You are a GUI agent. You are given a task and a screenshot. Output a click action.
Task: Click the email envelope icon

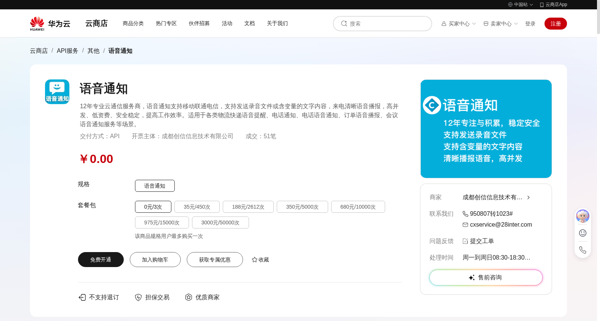pyautogui.click(x=465, y=225)
